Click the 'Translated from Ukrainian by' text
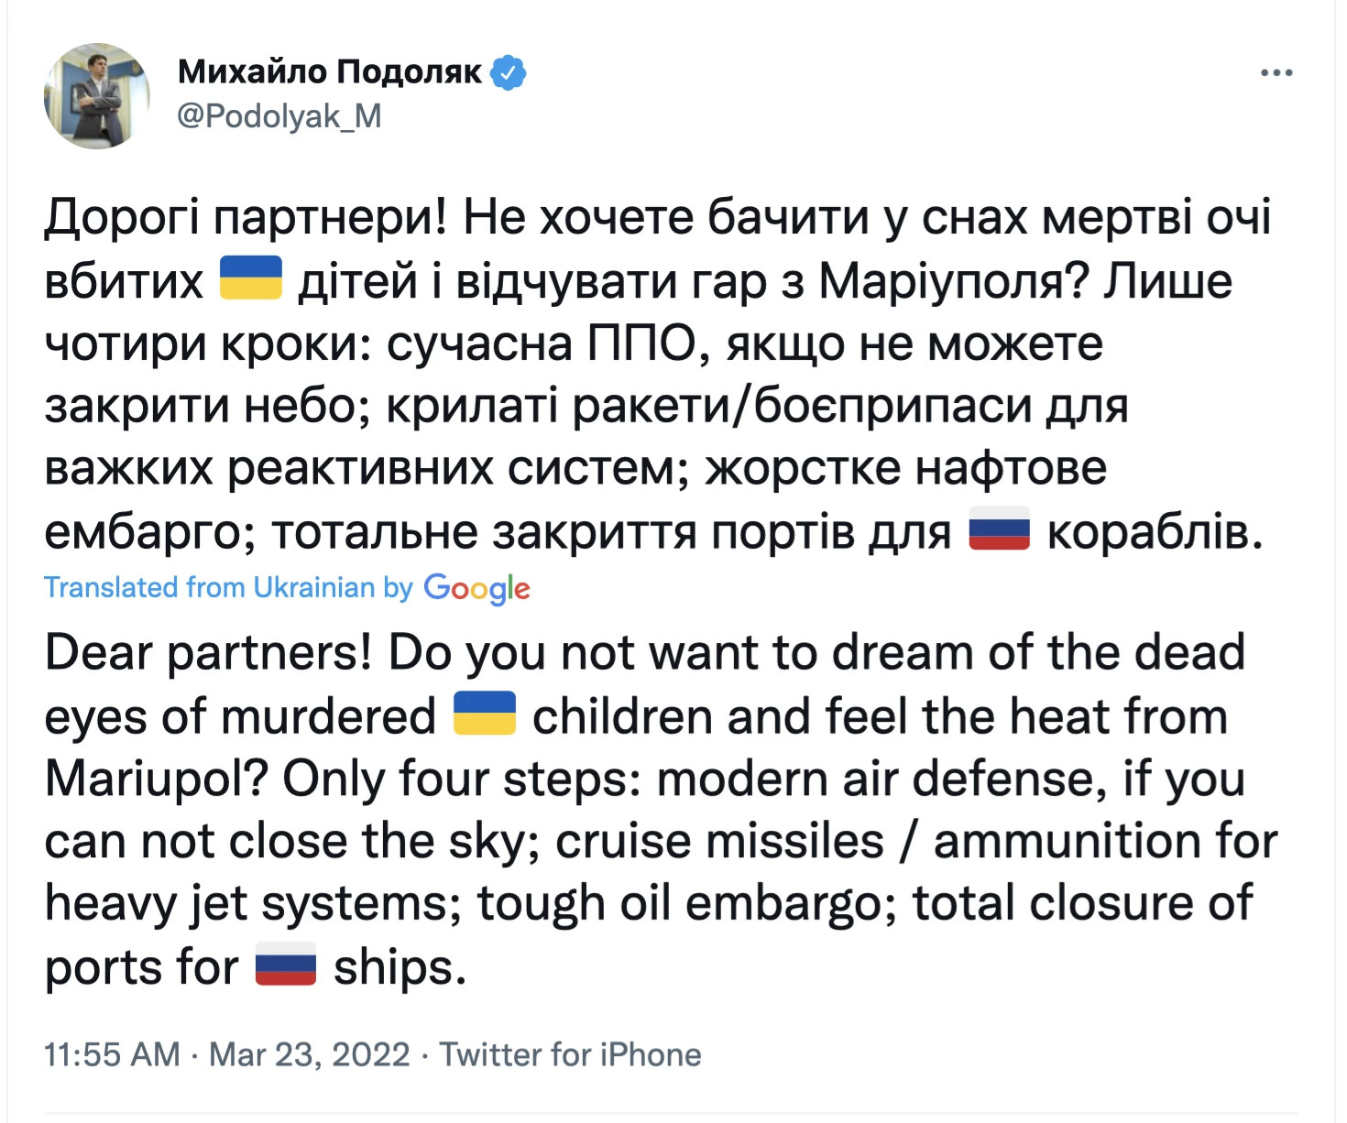1347x1123 pixels. tap(229, 587)
